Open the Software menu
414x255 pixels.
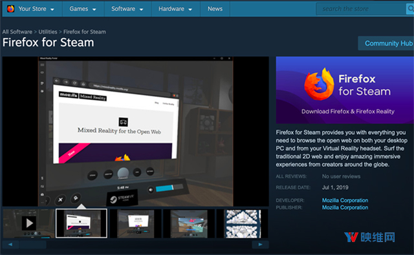[123, 8]
